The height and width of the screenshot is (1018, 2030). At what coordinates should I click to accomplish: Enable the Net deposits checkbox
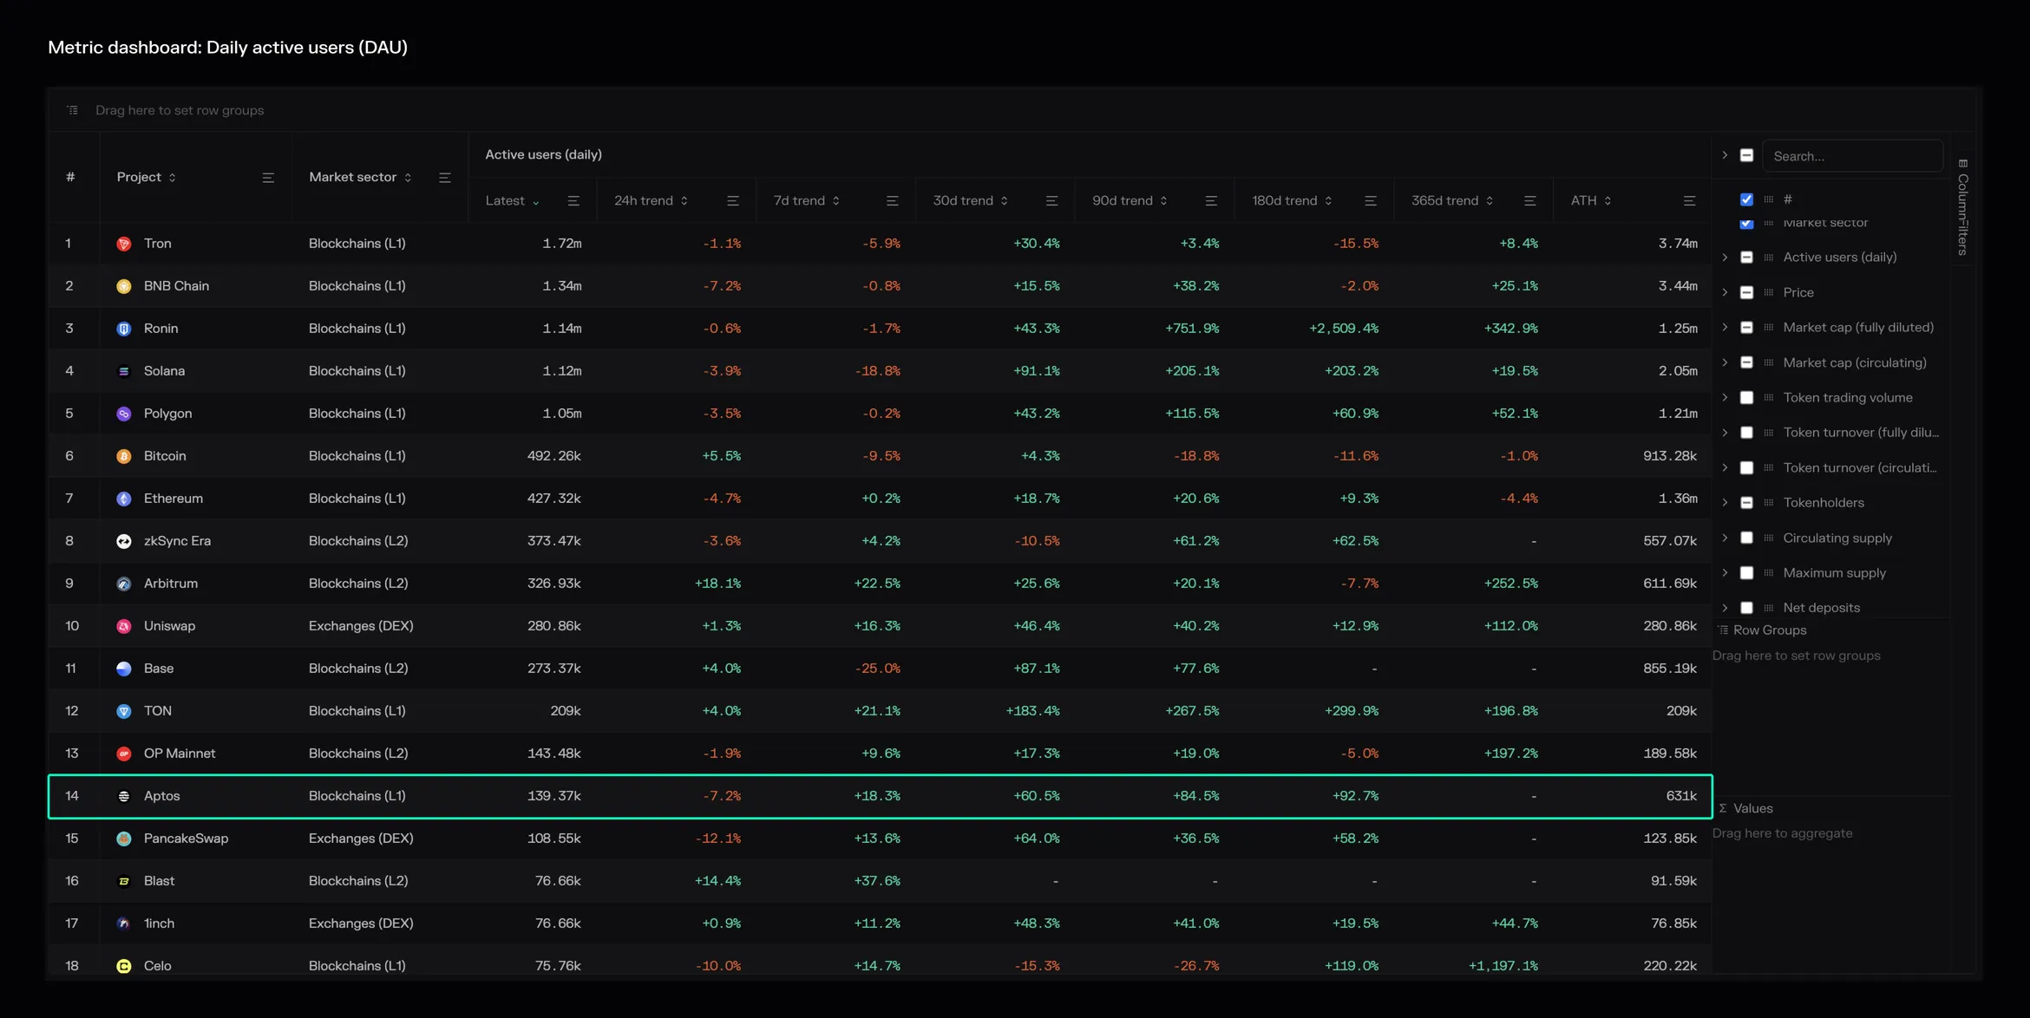click(1747, 608)
